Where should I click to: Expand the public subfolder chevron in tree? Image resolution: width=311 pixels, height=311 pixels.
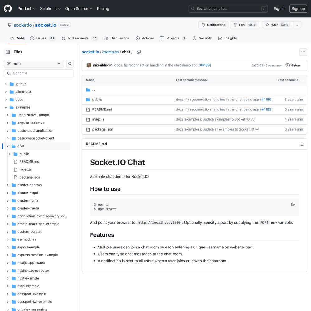10,154
